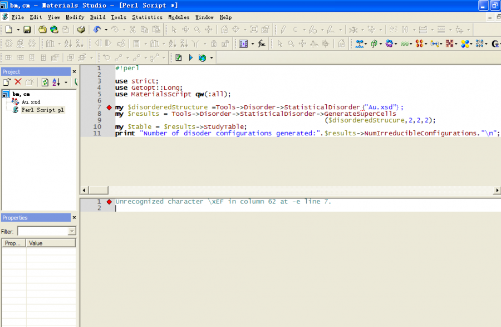
Task: Open the dropdown arrow beside the DFTB icon
Action: tap(456, 44)
